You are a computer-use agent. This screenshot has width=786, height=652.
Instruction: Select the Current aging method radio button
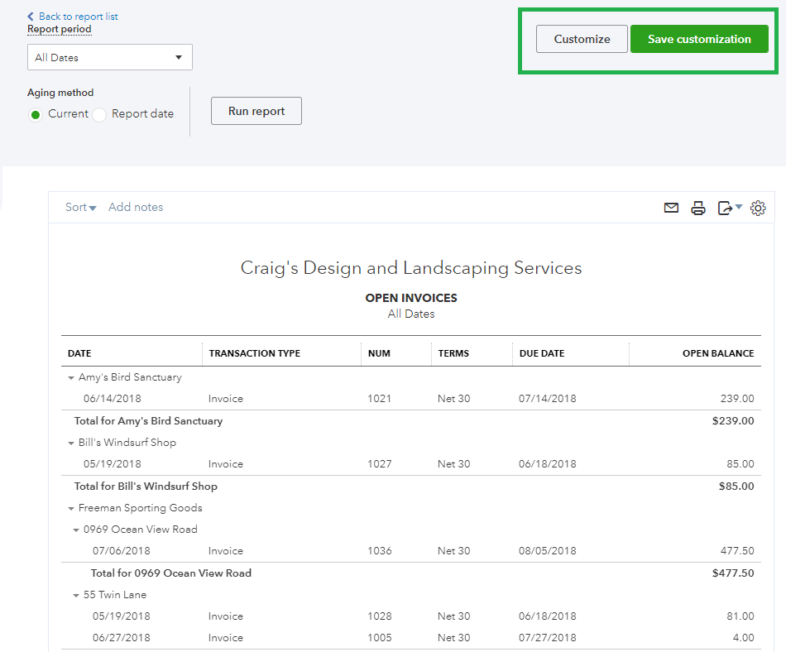pyautogui.click(x=35, y=113)
